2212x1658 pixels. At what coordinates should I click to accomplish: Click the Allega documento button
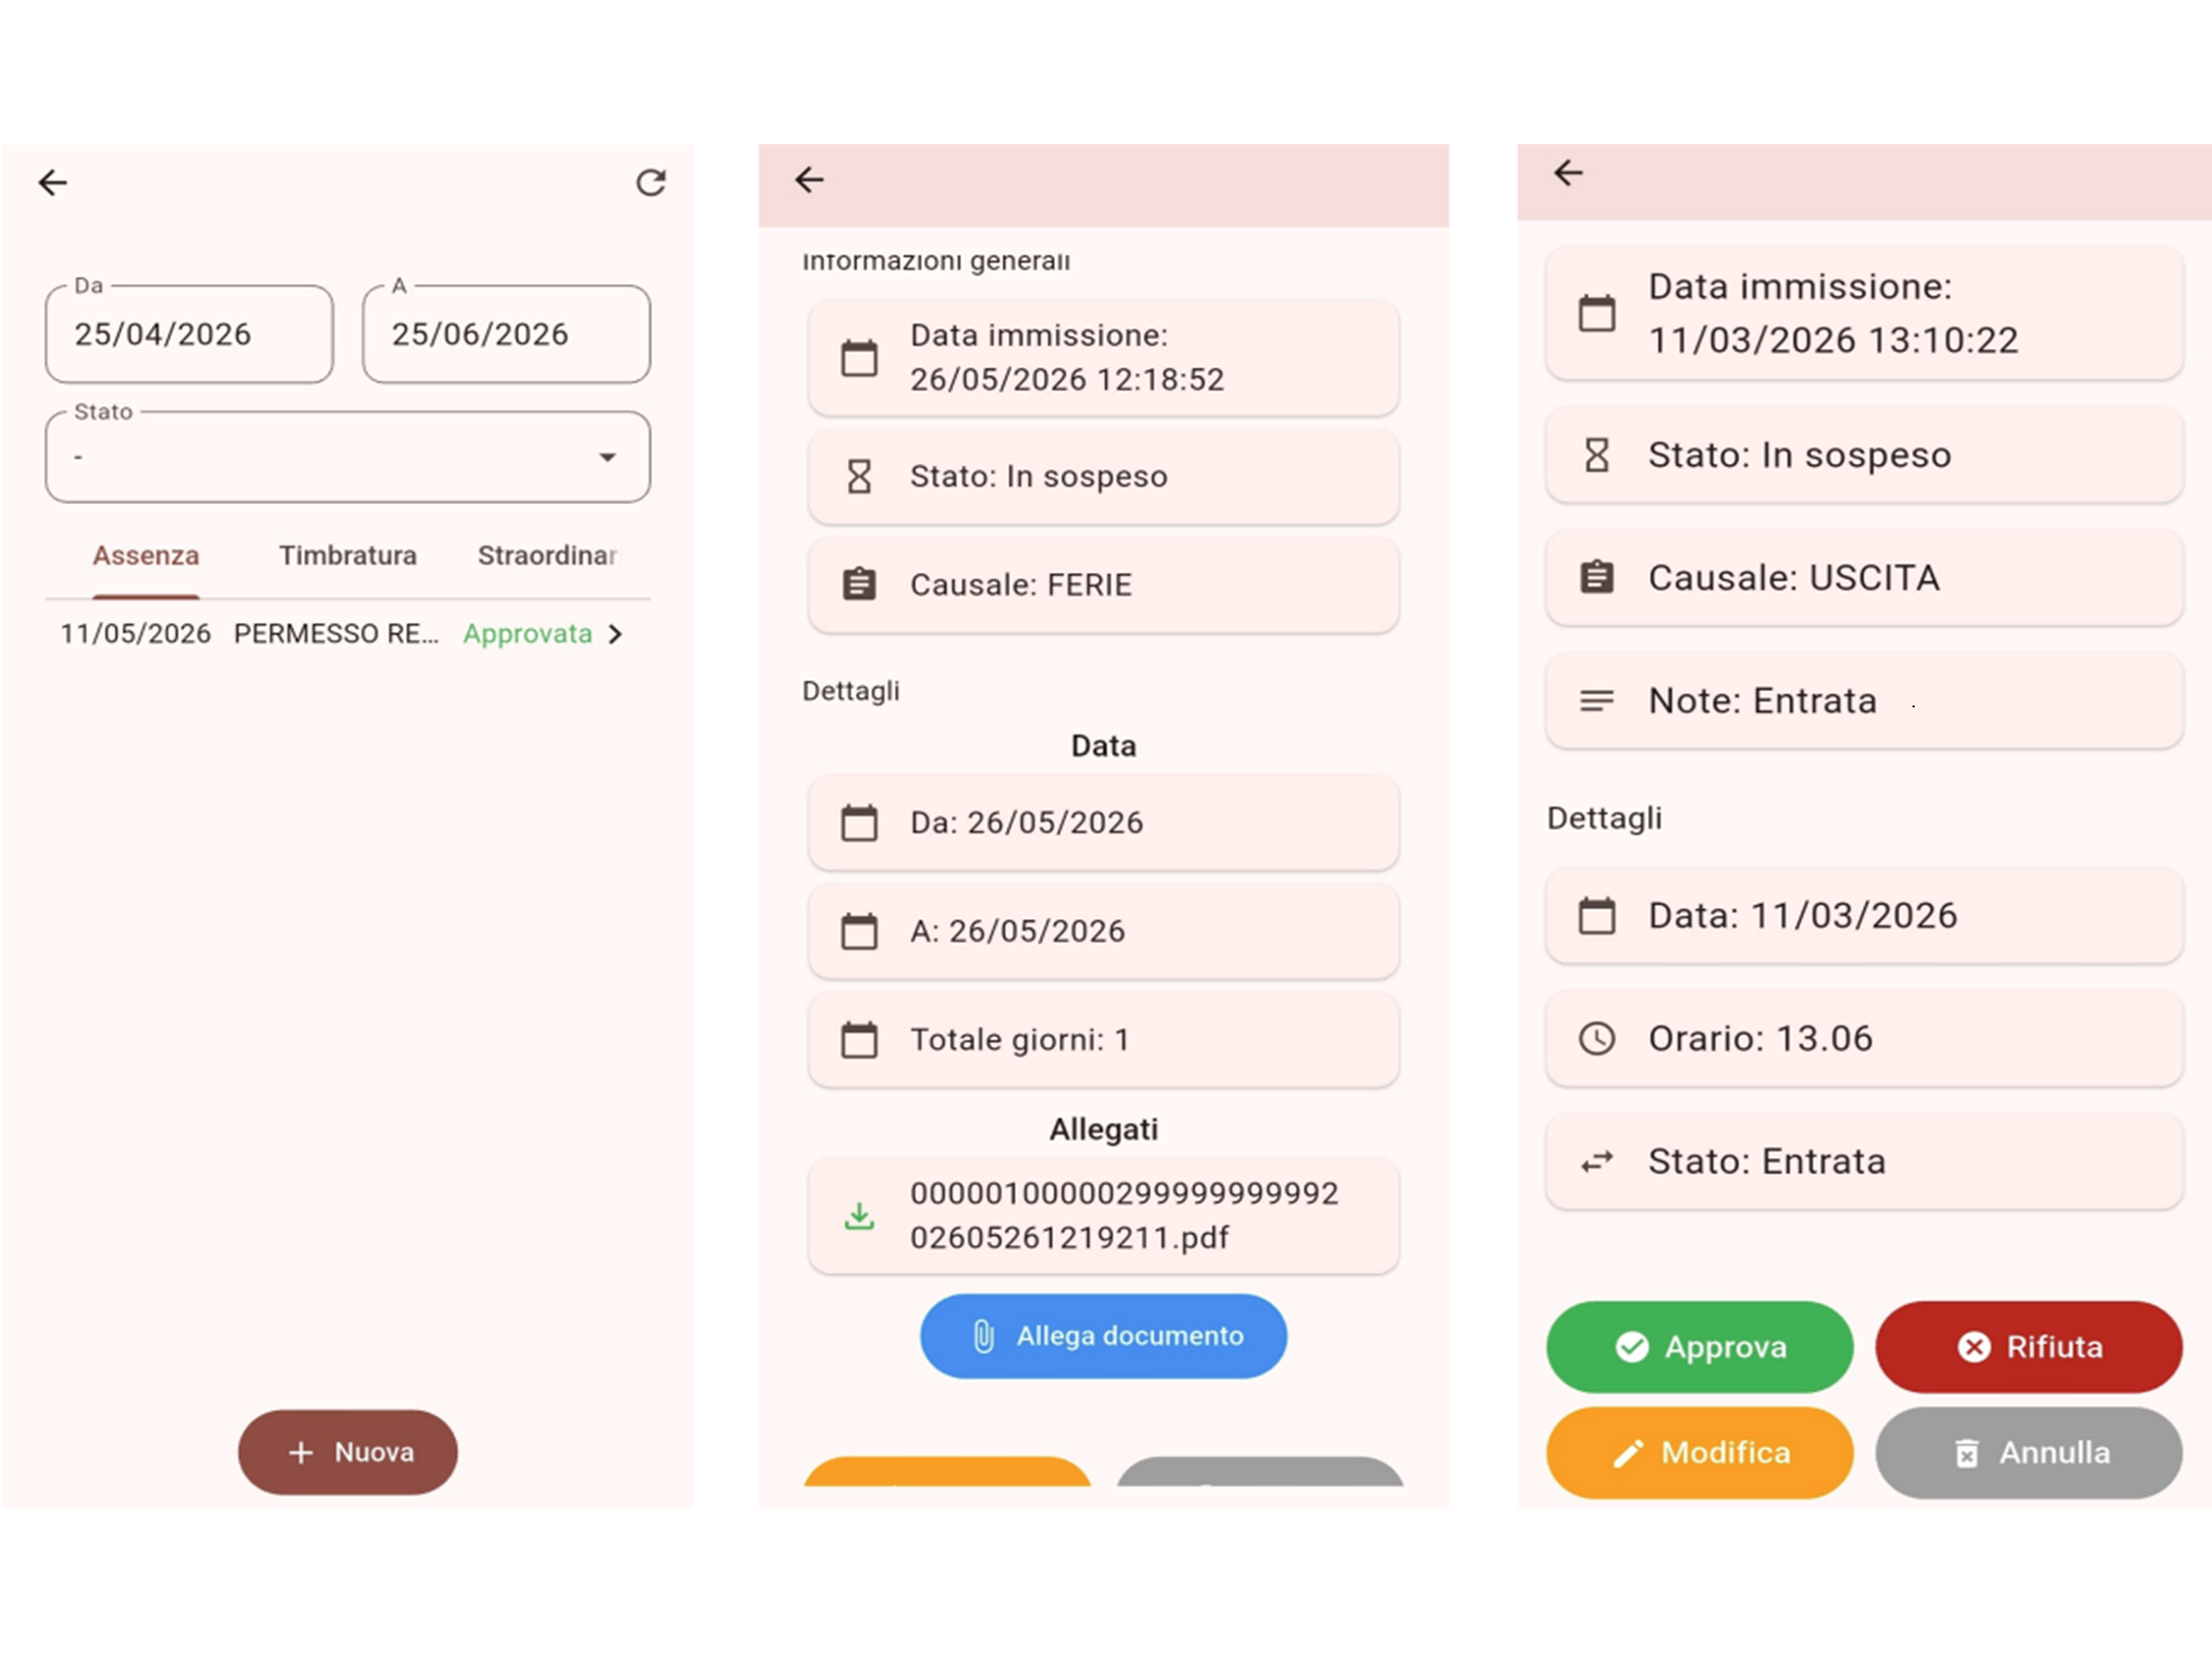[1103, 1336]
